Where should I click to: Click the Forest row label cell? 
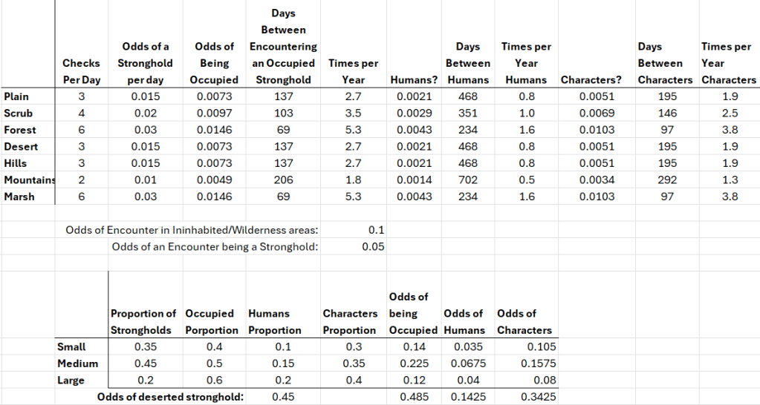19,130
